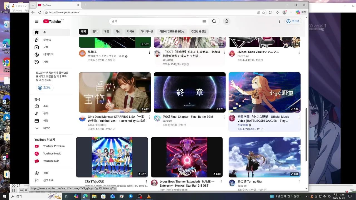The image size is (356, 200).
Task: Open 영화 in explore section
Action: click(x=51, y=121)
